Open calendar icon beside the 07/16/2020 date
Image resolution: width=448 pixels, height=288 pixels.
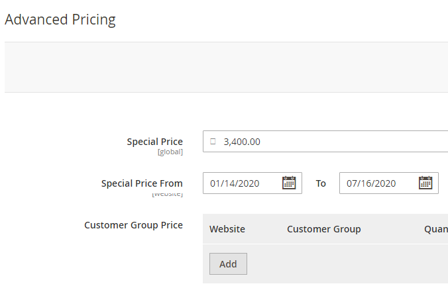(425, 183)
